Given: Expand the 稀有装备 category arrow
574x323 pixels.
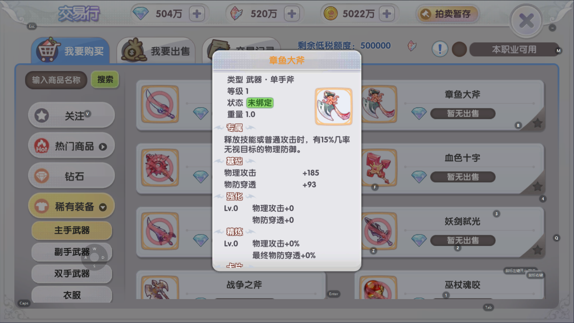Looking at the screenshot, I should pyautogui.click(x=103, y=207).
